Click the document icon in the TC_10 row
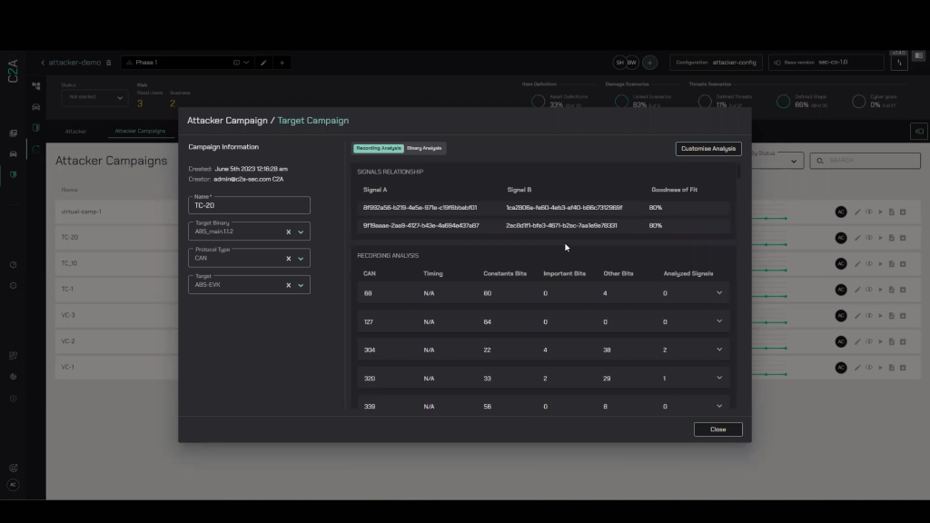 (892, 263)
